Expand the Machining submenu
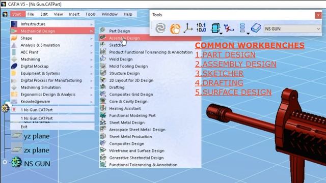The image size is (326, 183). [52, 59]
